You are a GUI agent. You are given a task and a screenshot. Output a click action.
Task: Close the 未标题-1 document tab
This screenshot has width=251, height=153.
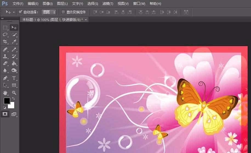(x=86, y=19)
